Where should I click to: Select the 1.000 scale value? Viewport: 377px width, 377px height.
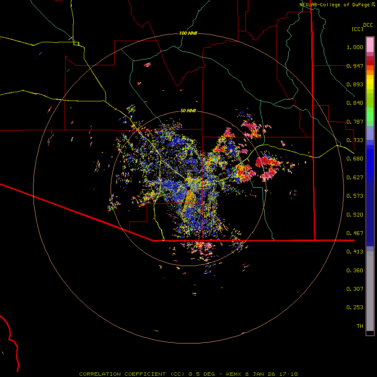coord(355,47)
